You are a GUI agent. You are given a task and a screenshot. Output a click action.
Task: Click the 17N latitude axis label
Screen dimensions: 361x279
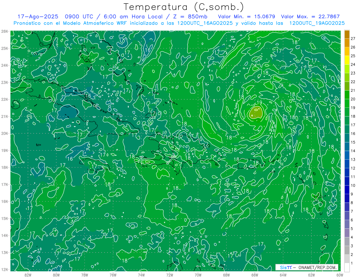[4, 184]
